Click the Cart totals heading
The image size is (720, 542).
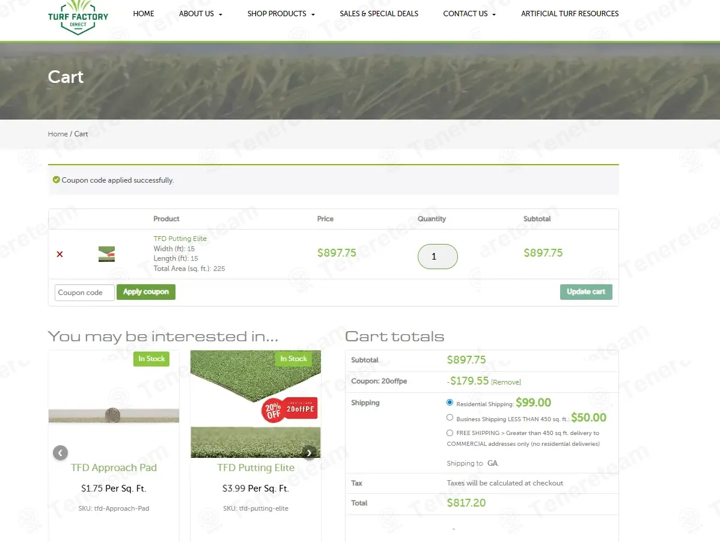[394, 336]
